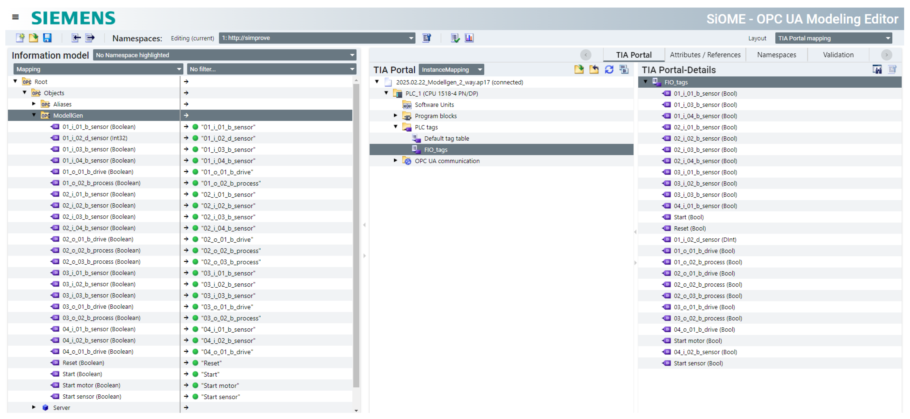The image size is (910, 419).
Task: Switch to the Validation tab
Action: (x=838, y=55)
